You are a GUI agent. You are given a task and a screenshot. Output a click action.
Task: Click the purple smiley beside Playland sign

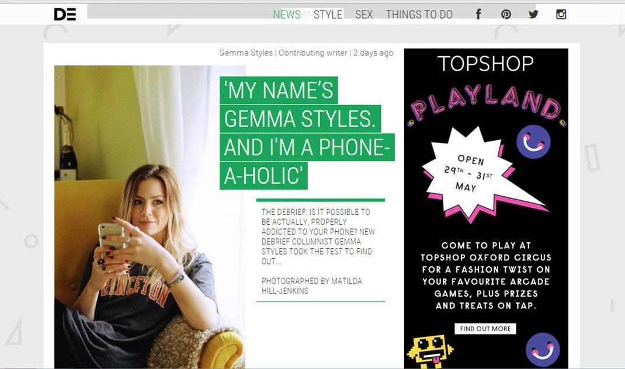[x=533, y=142]
